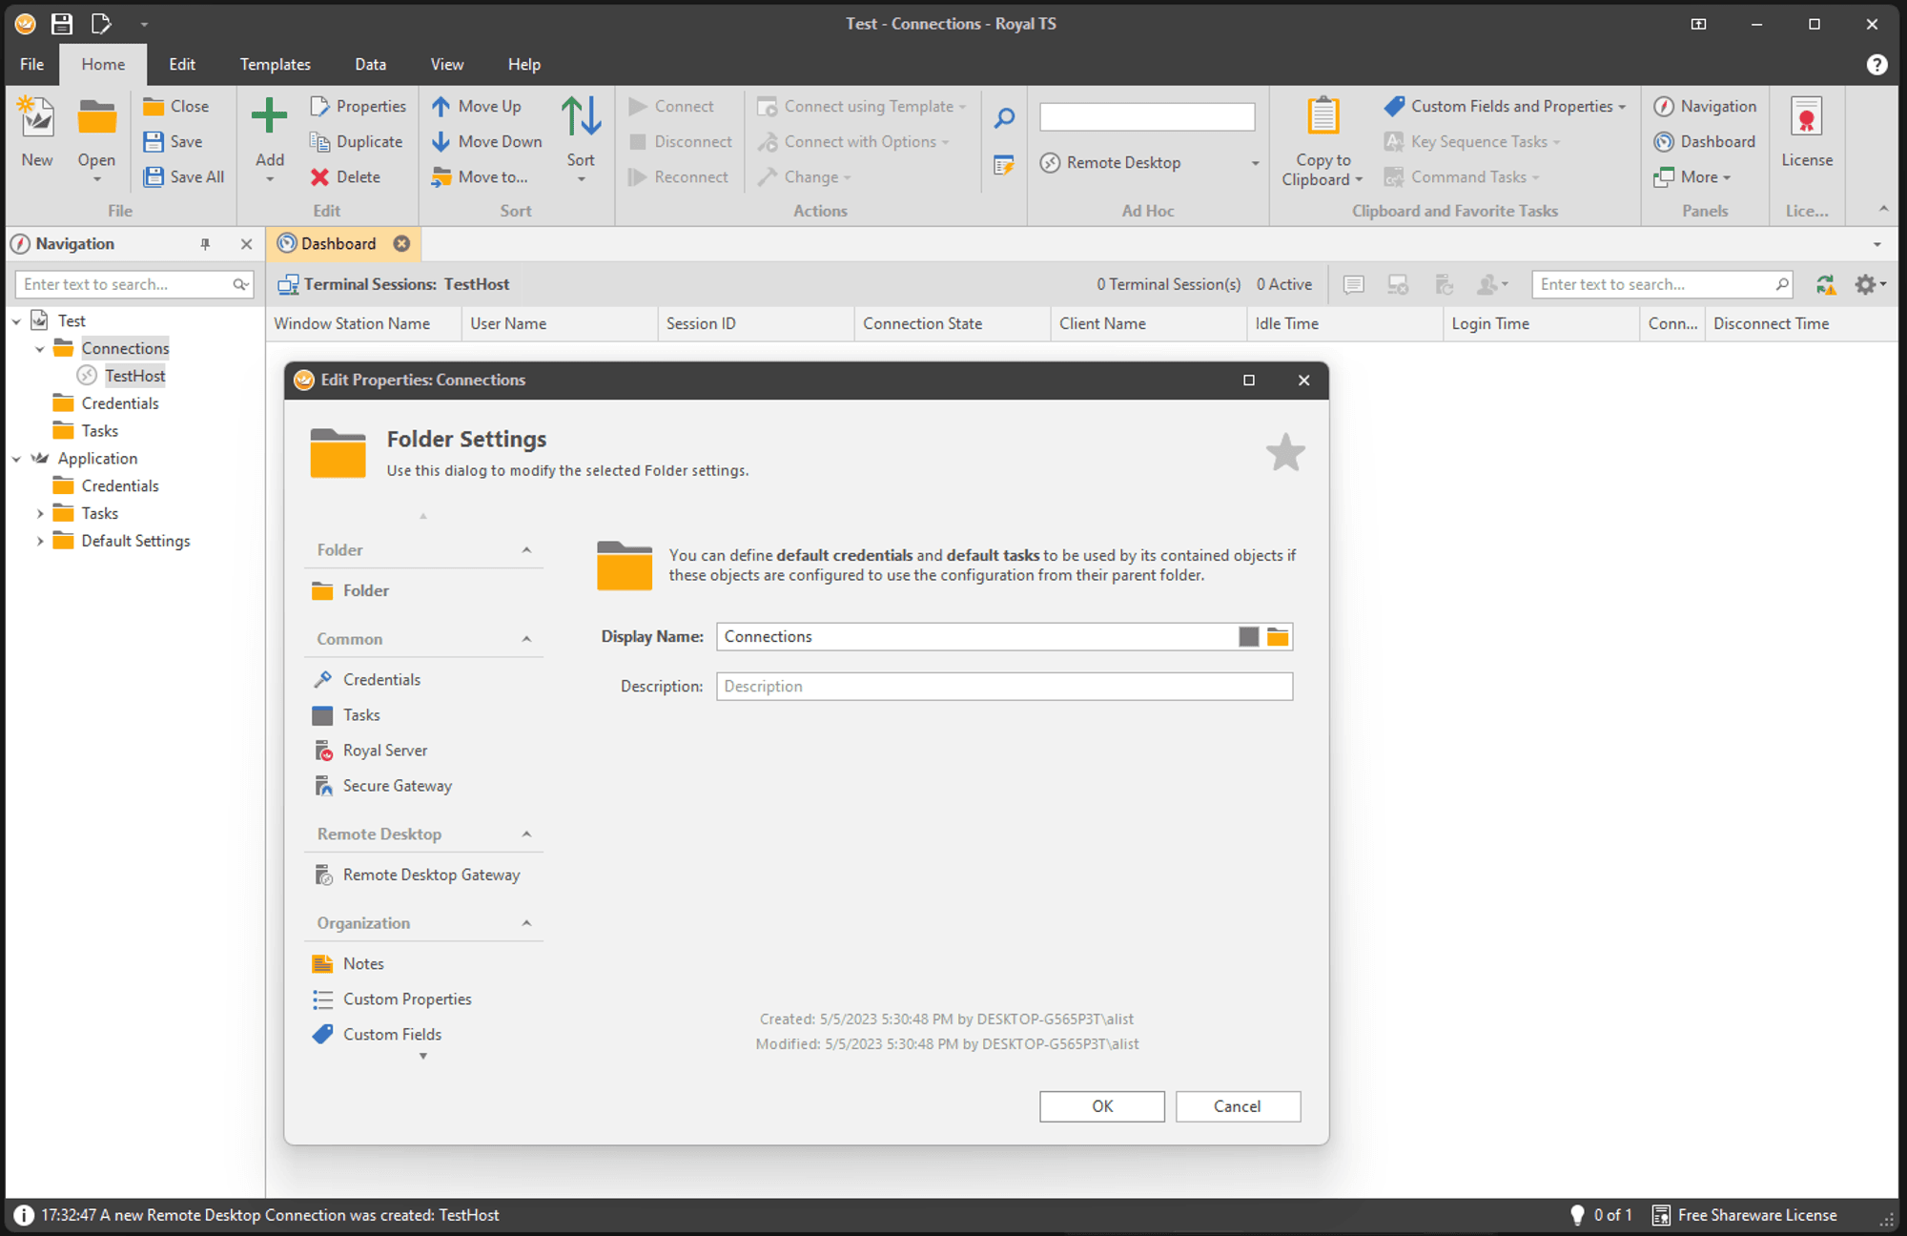Click the Move Up arrow icon
Image resolution: width=1907 pixels, height=1236 pixels.
pyautogui.click(x=441, y=107)
